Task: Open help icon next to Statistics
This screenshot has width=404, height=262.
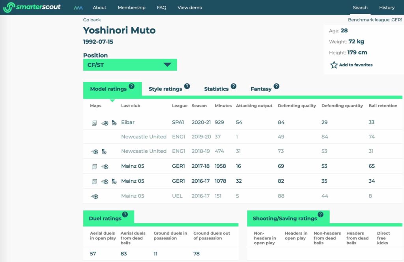Action: point(234,86)
